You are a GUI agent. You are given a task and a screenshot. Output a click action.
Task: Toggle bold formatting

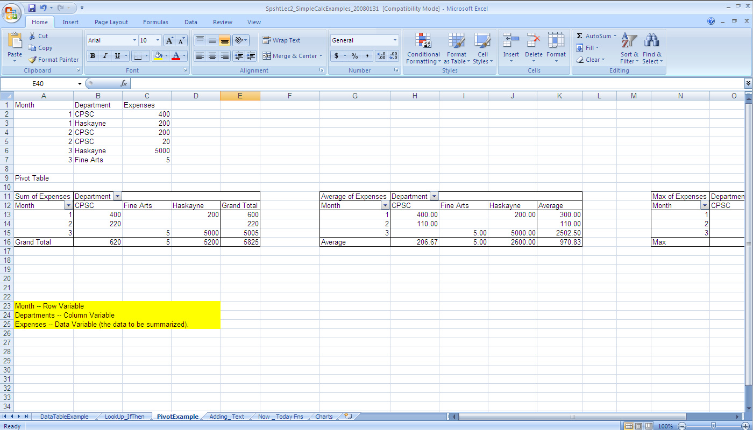pyautogui.click(x=92, y=55)
